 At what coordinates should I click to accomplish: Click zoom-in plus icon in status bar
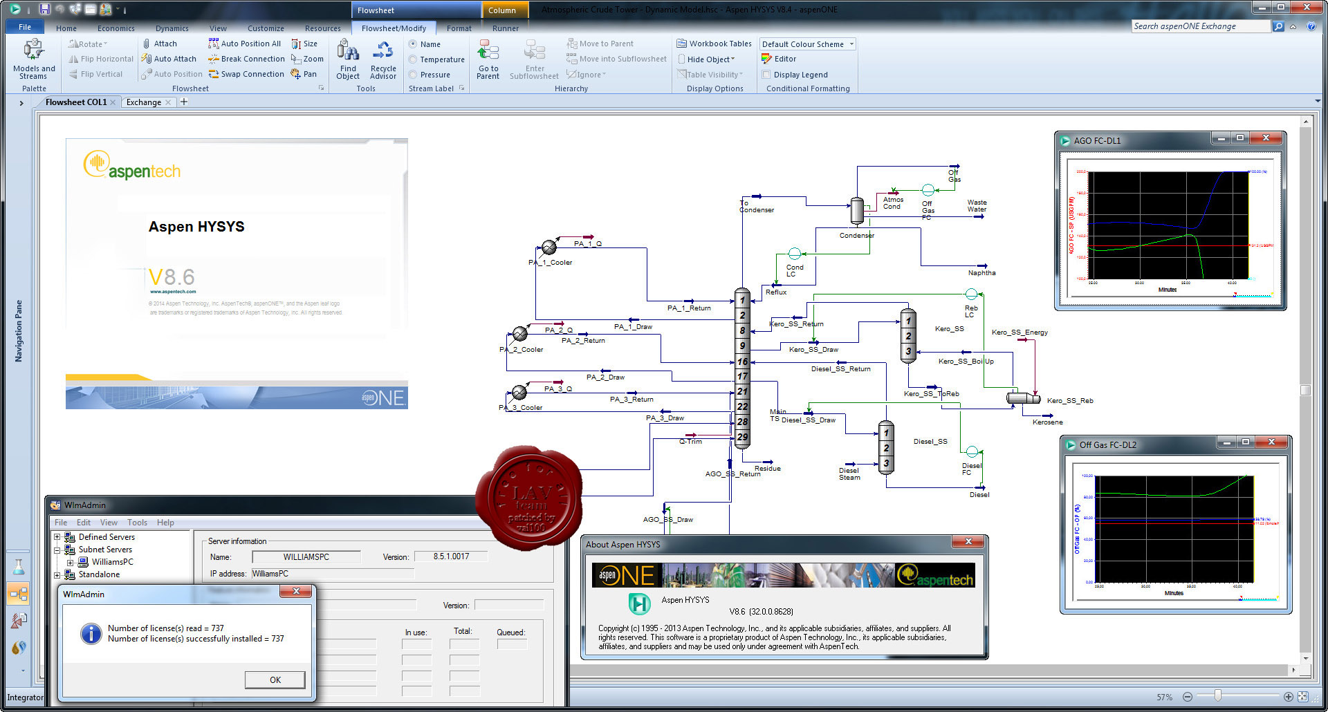click(1289, 697)
